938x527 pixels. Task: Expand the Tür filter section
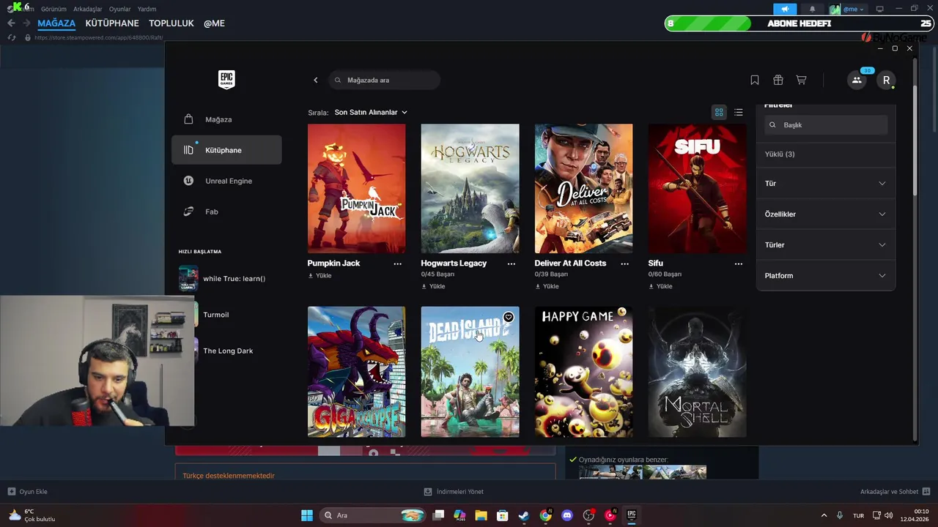(826, 184)
